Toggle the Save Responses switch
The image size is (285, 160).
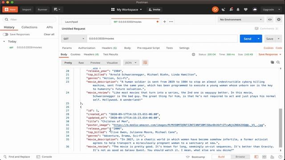tap(5, 34)
